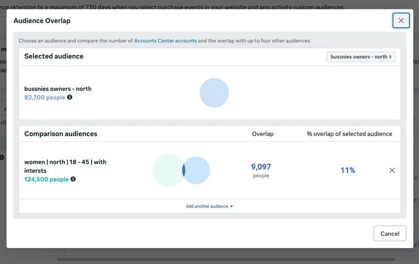This screenshot has width=419, height=264.
Task: Click the 82,700 people count
Action: [x=45, y=97]
